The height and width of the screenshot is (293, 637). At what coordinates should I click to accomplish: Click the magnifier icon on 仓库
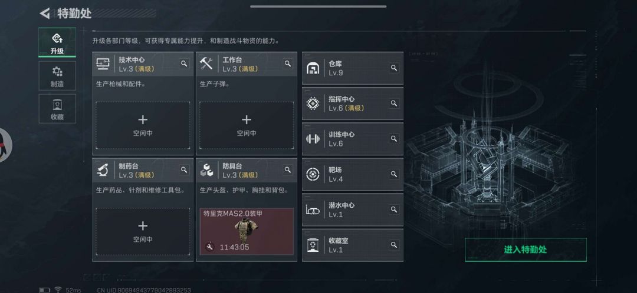point(393,68)
